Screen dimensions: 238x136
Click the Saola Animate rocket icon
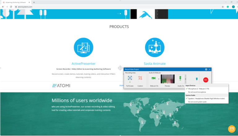(x=155, y=48)
